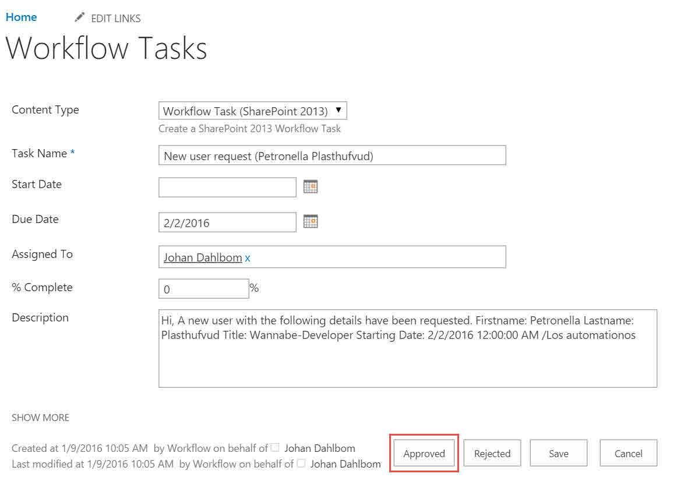Cancel the task form

click(x=628, y=454)
